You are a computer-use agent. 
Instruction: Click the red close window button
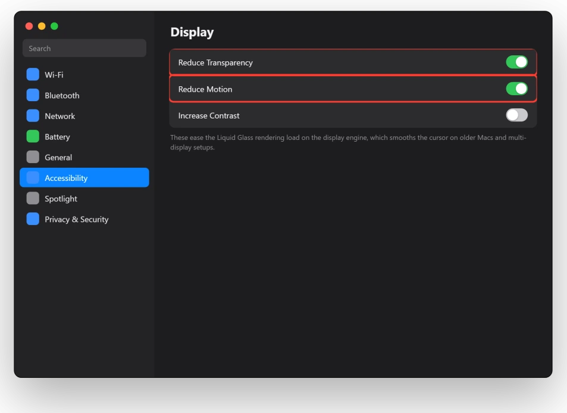pyautogui.click(x=29, y=26)
